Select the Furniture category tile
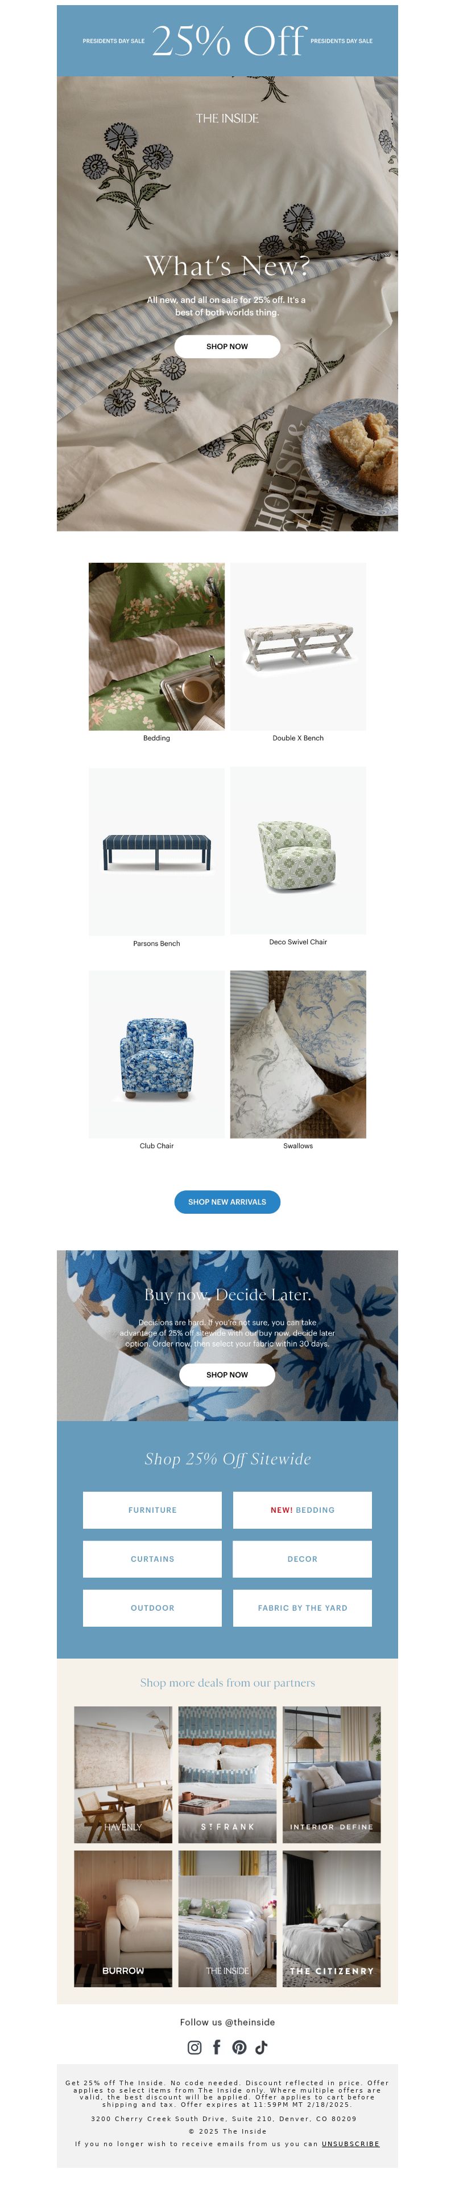 click(x=153, y=1510)
